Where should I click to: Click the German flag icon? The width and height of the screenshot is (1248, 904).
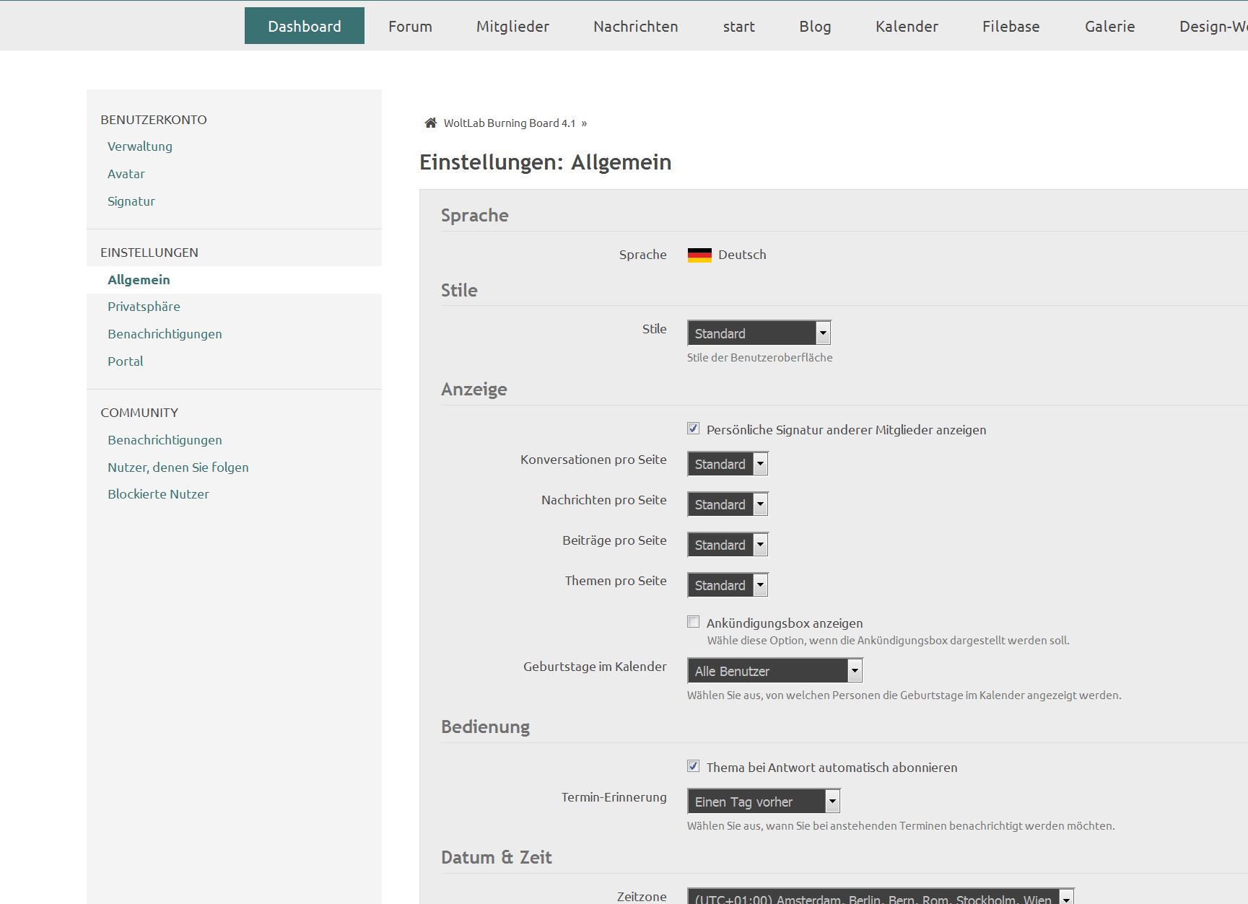coord(699,255)
